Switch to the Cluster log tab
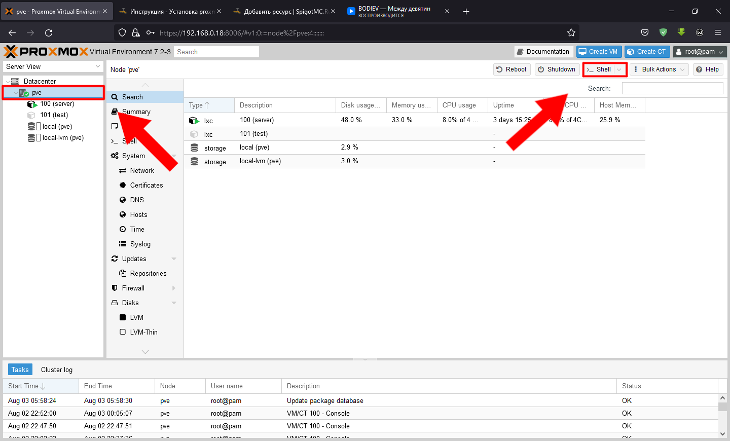Viewport: 730px width, 441px height. 57,370
